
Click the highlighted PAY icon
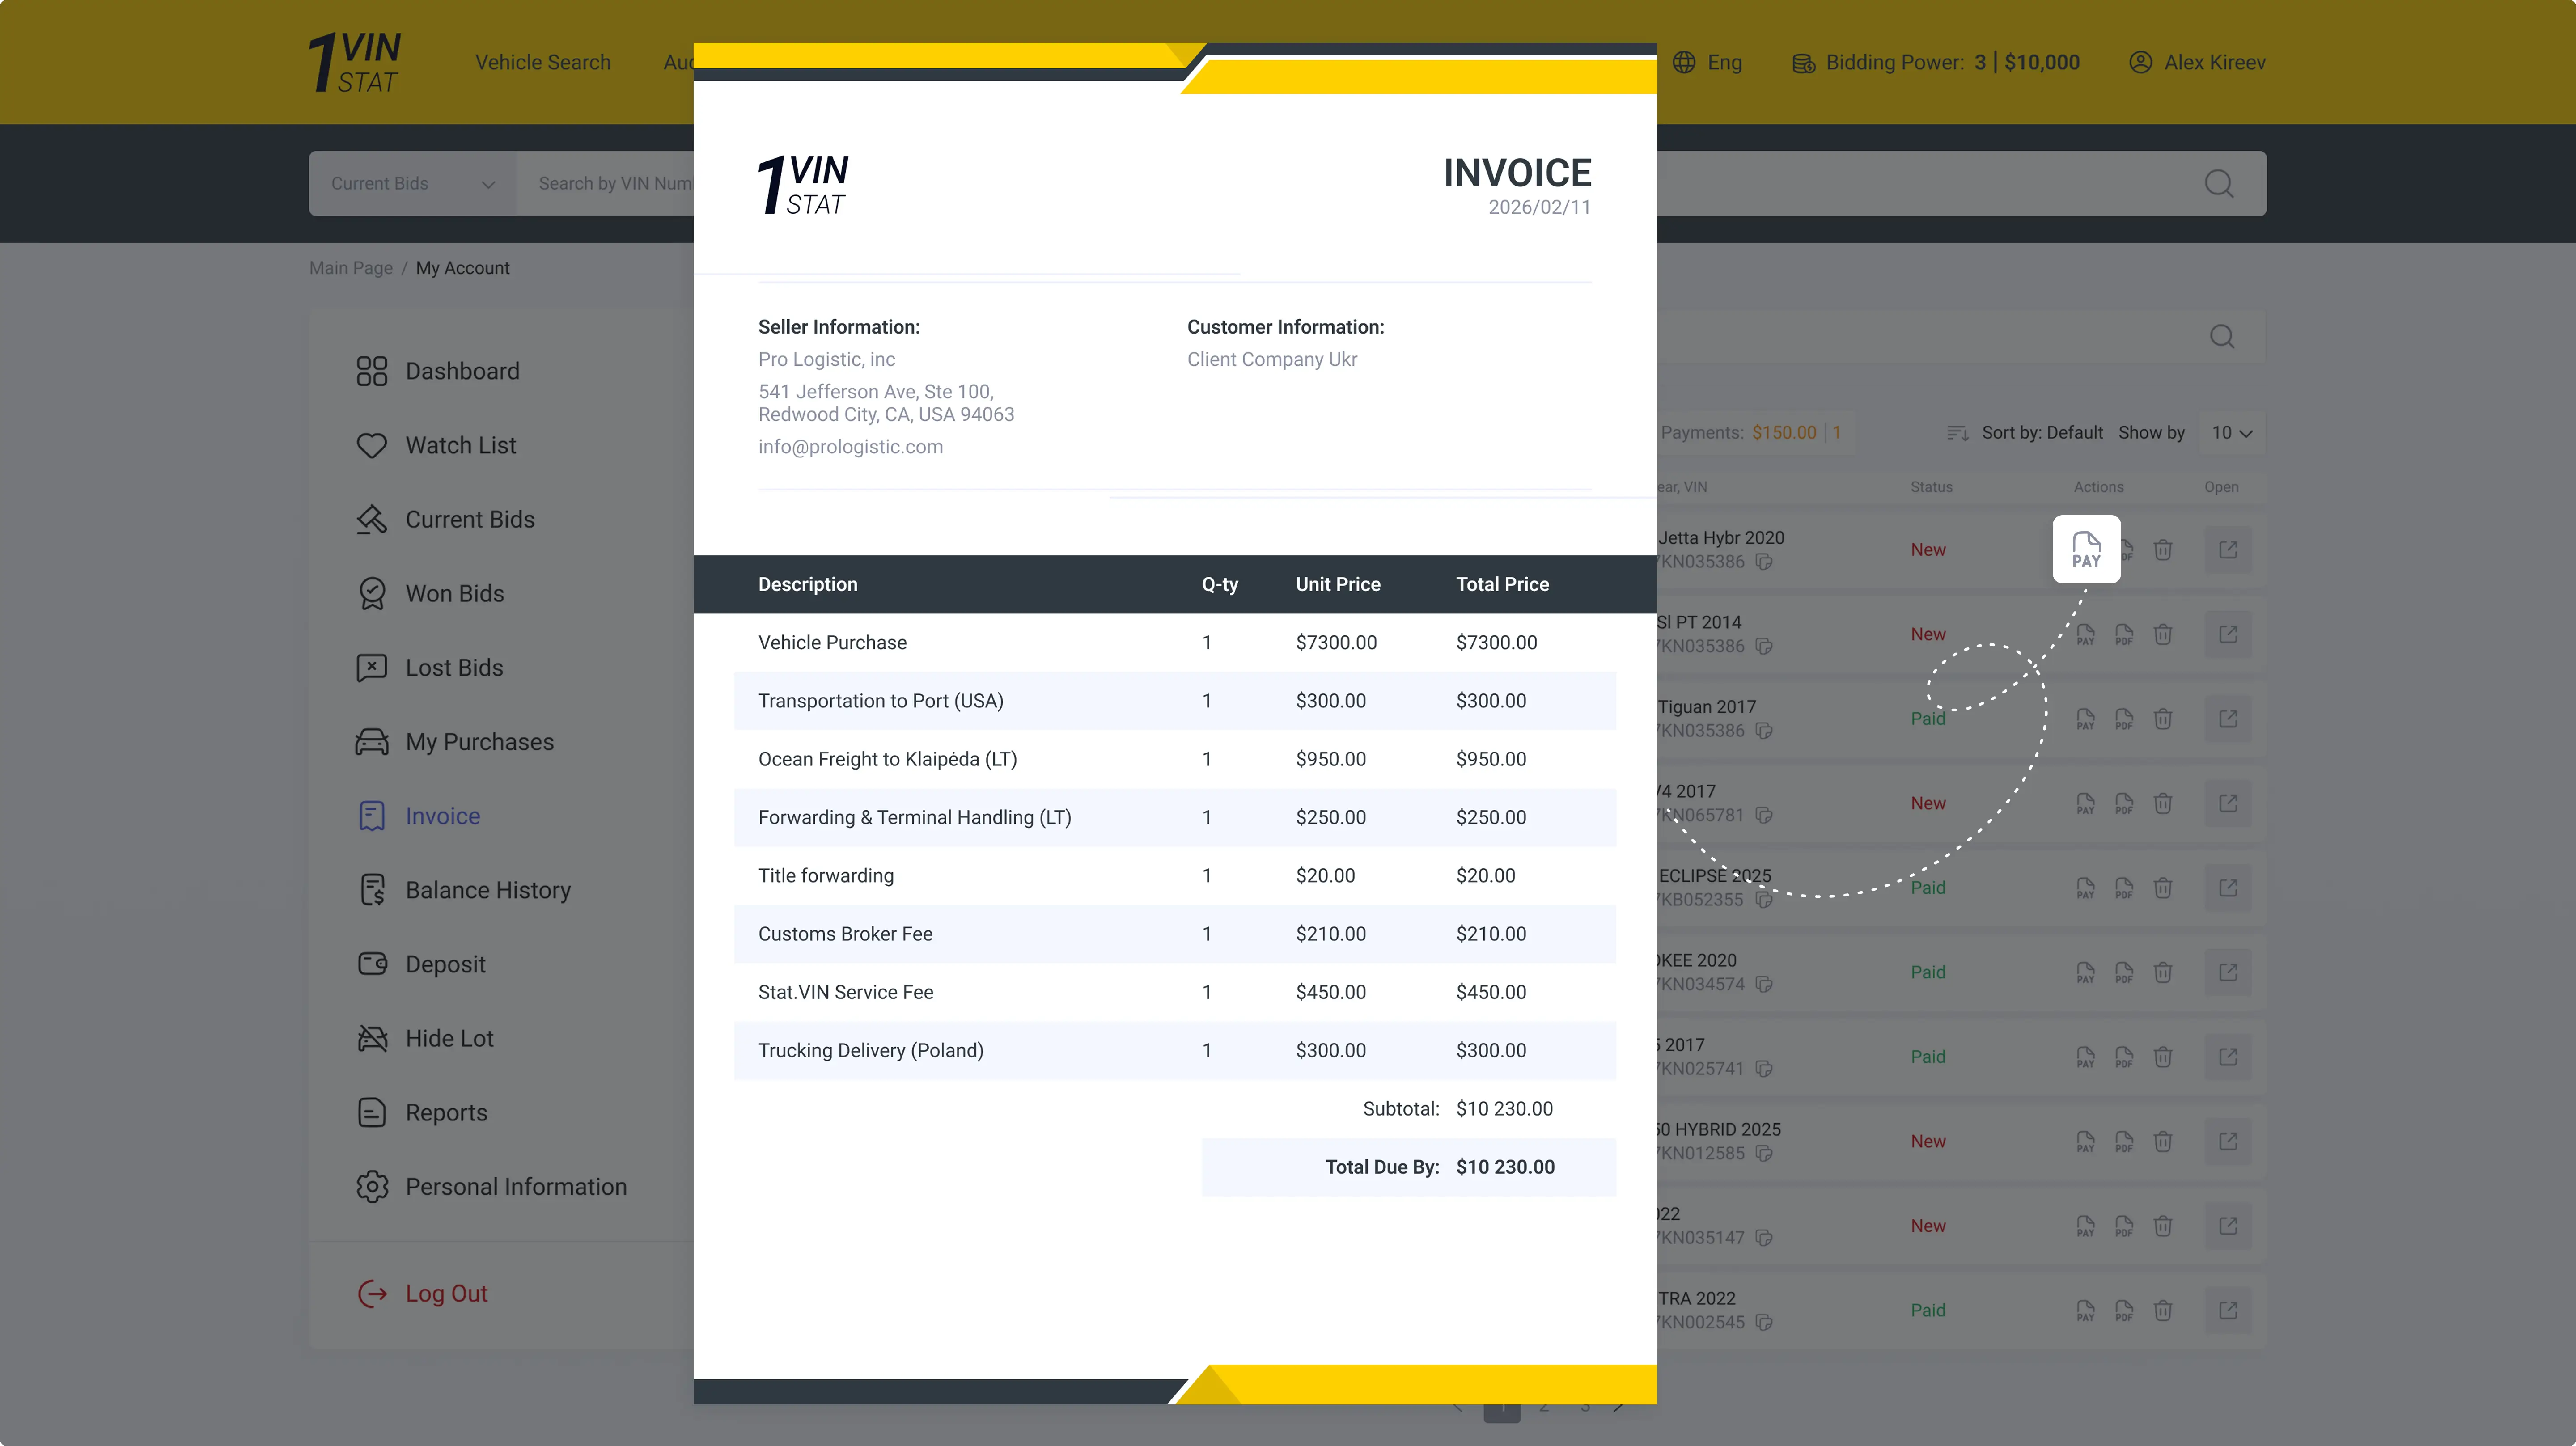point(2086,549)
